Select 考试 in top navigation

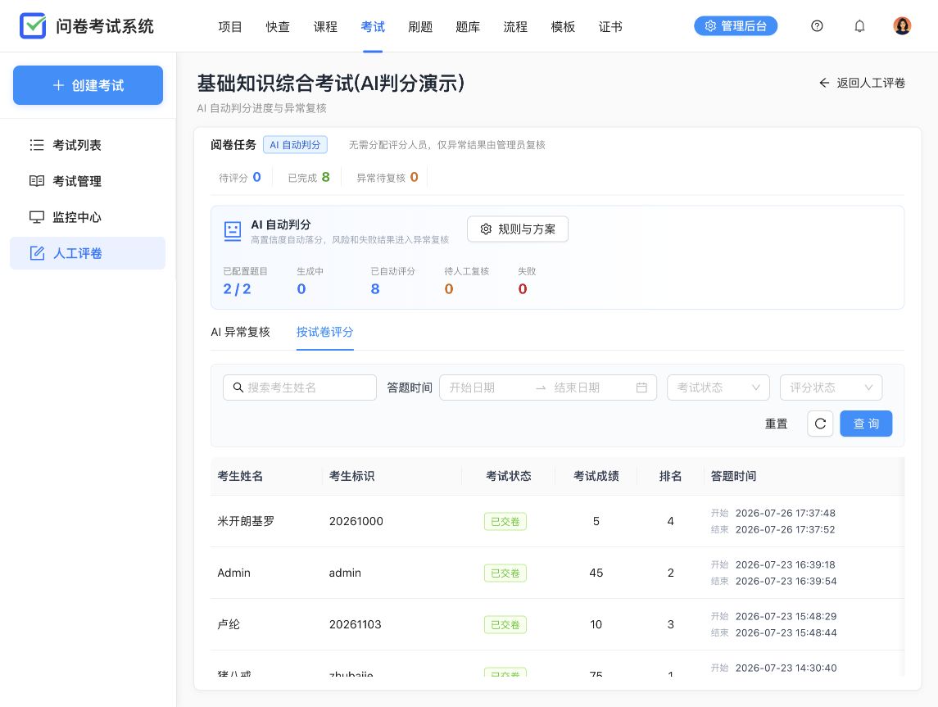pos(373,27)
